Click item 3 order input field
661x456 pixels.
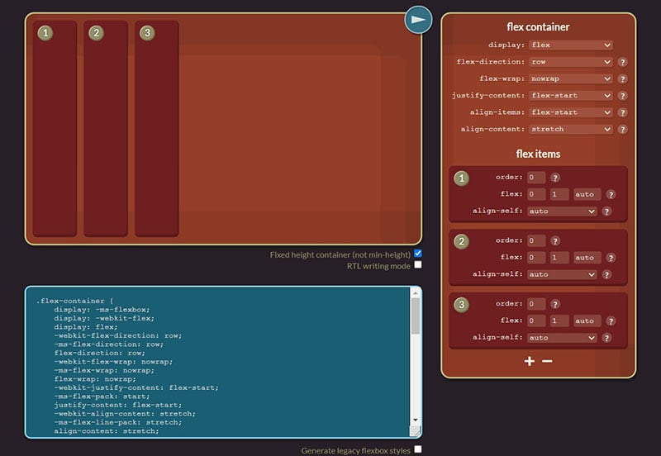pyautogui.click(x=536, y=304)
